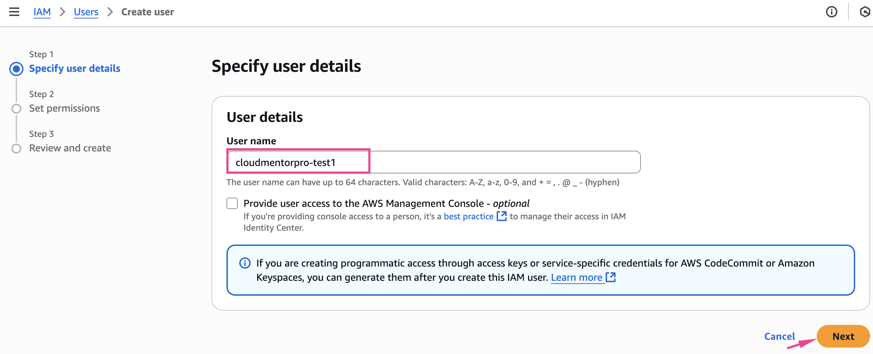The width and height of the screenshot is (873, 354).
Task: Open the Learn more link
Action: (x=576, y=277)
